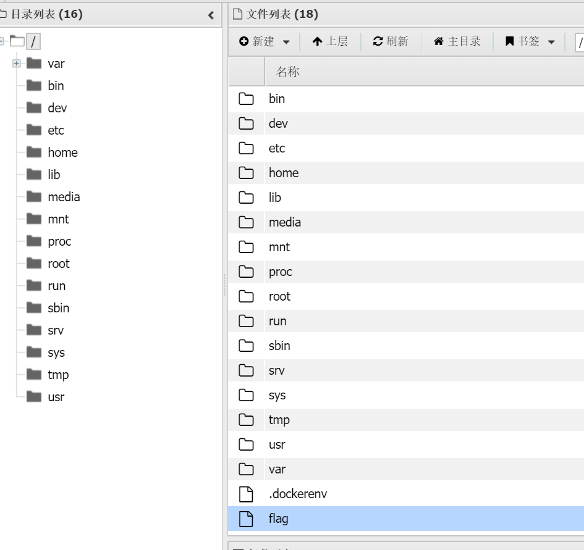Open the tmp folder in tree
Screen dimensions: 584x550
(58, 375)
